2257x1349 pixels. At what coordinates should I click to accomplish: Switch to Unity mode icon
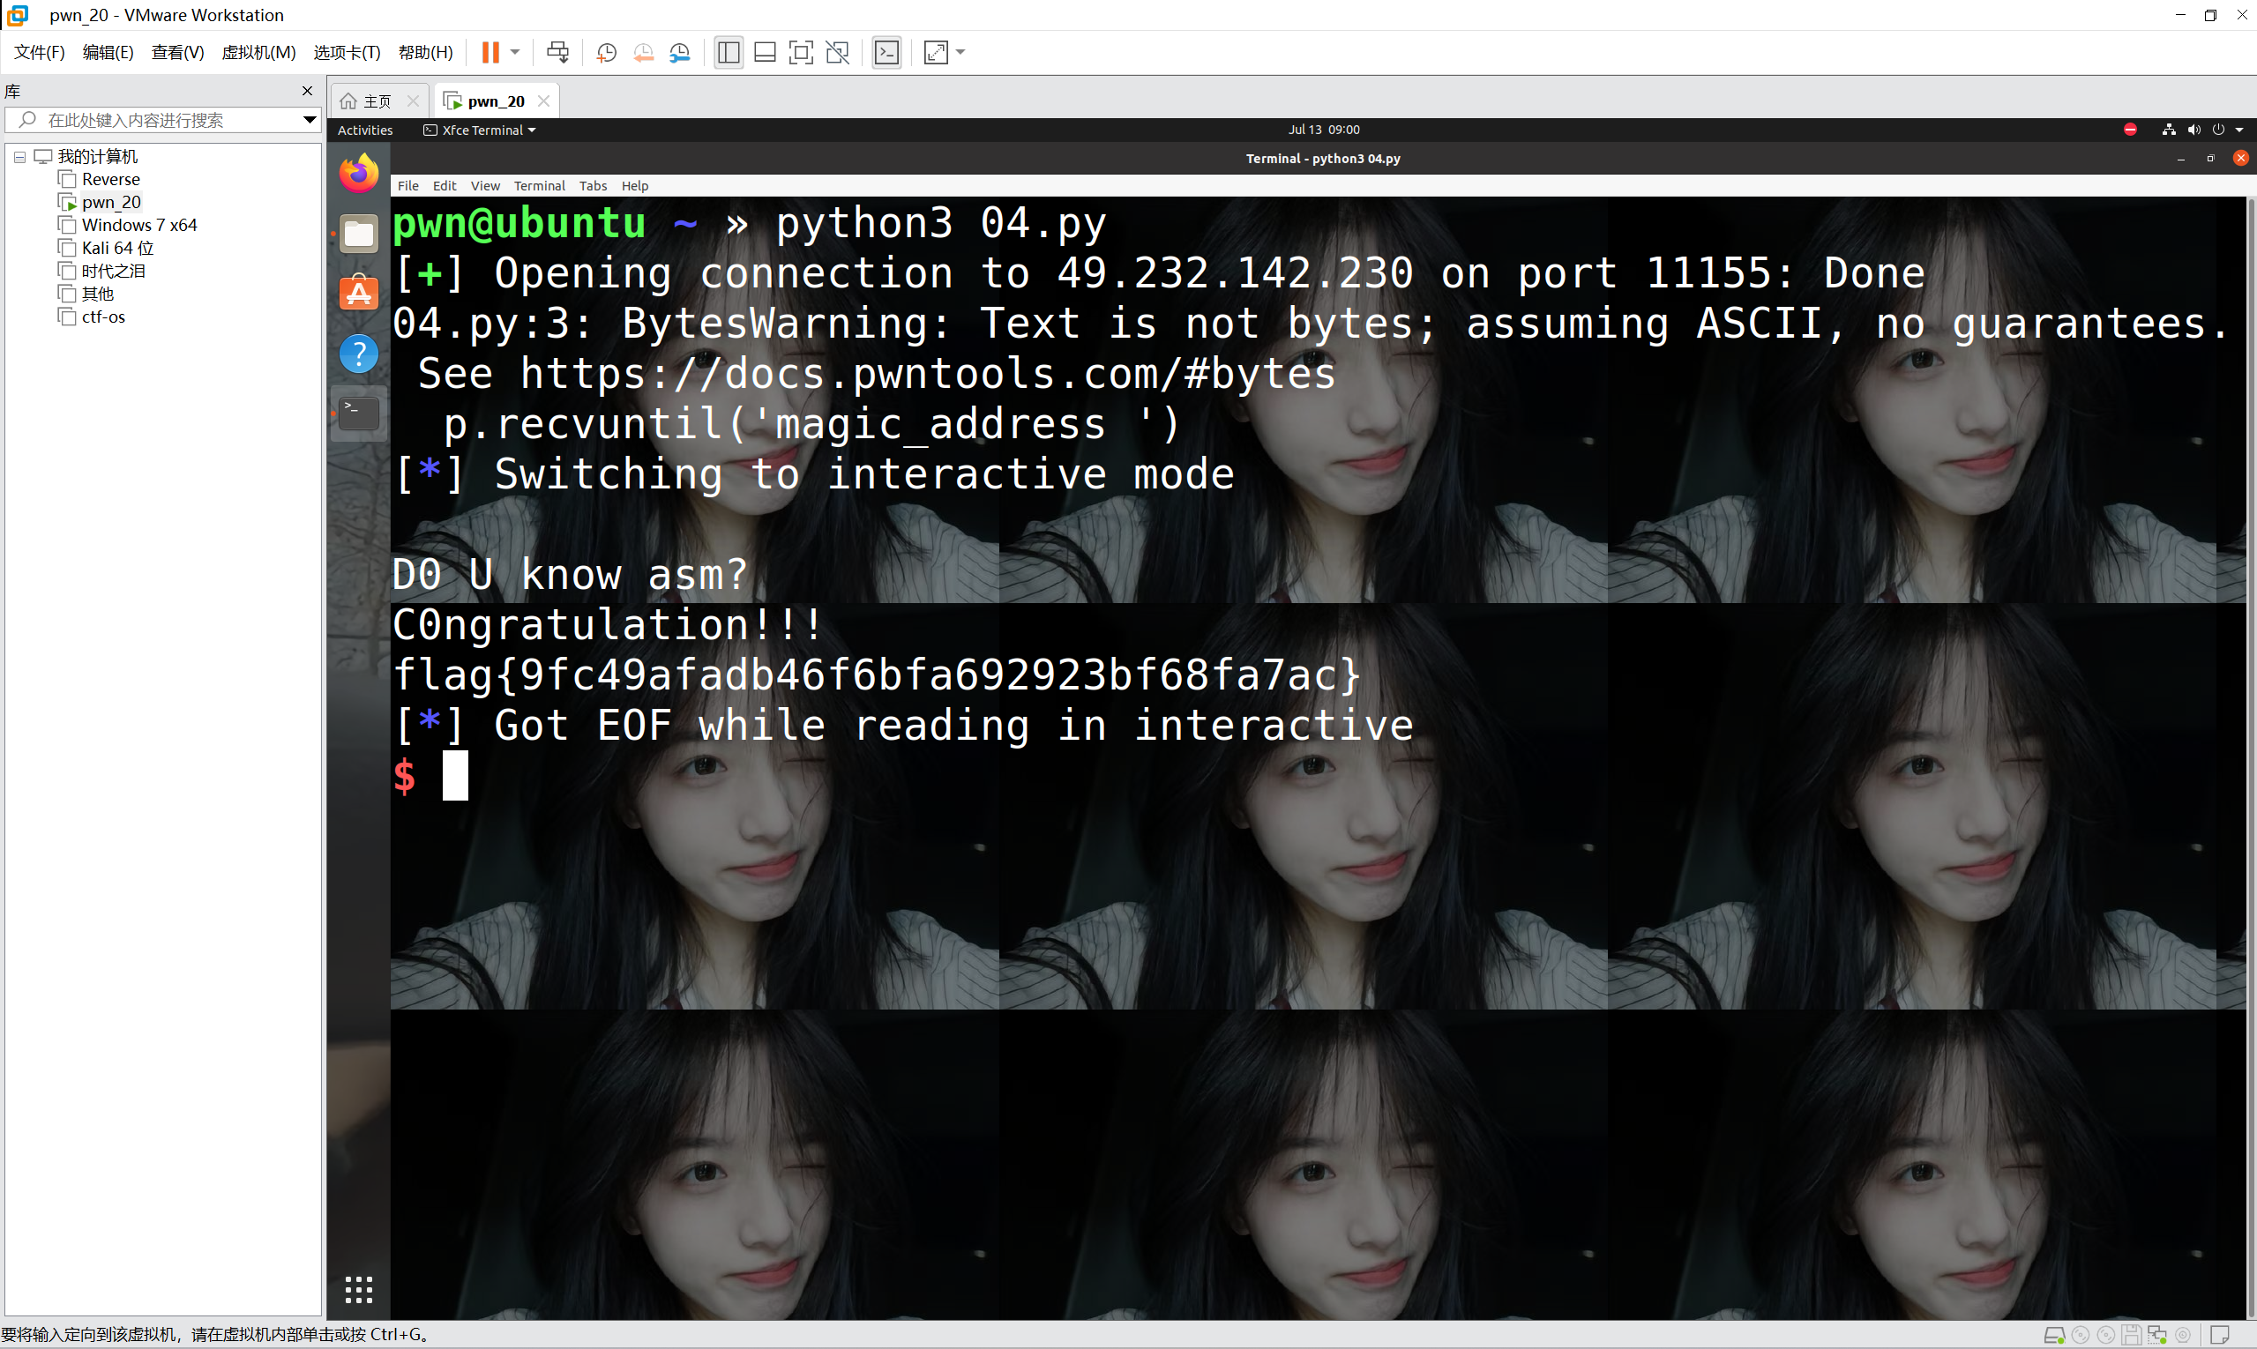[838, 53]
